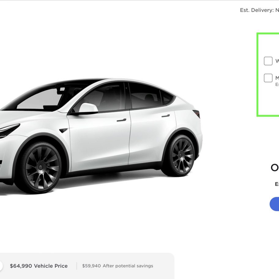This screenshot has height=279, width=279.
Task: Click the car's rear tail light
Action: click(x=197, y=114)
